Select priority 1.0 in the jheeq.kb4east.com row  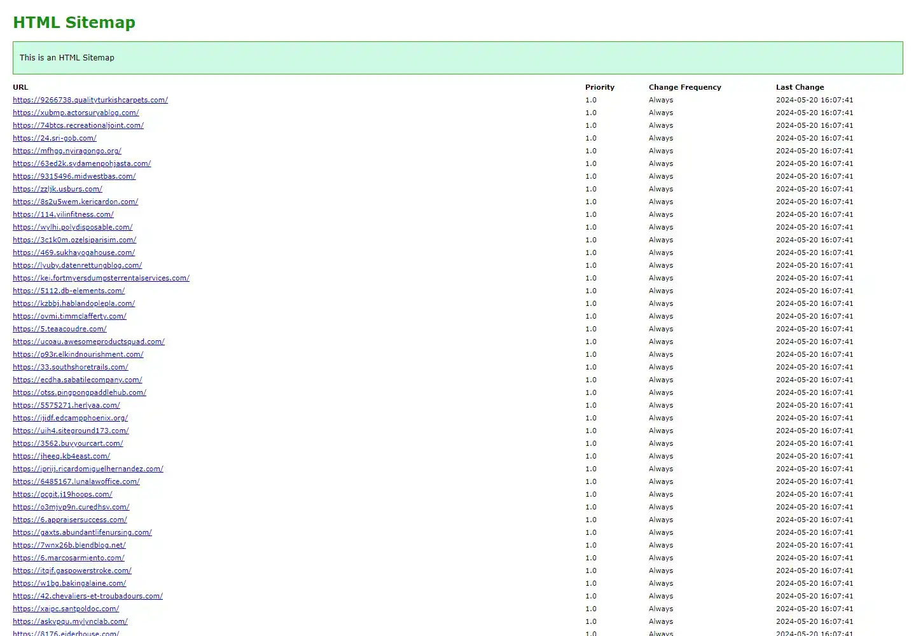coord(591,456)
